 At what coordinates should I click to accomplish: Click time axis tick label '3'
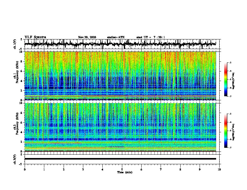point(83,170)
